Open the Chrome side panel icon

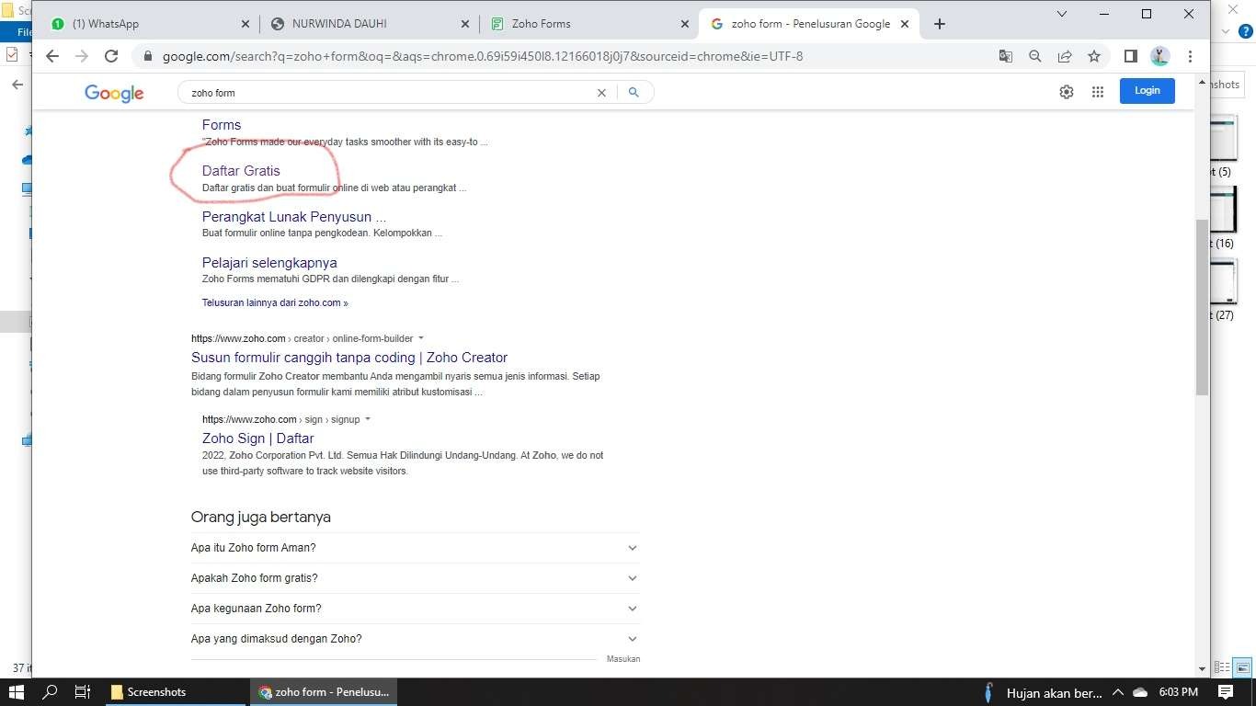(x=1131, y=56)
